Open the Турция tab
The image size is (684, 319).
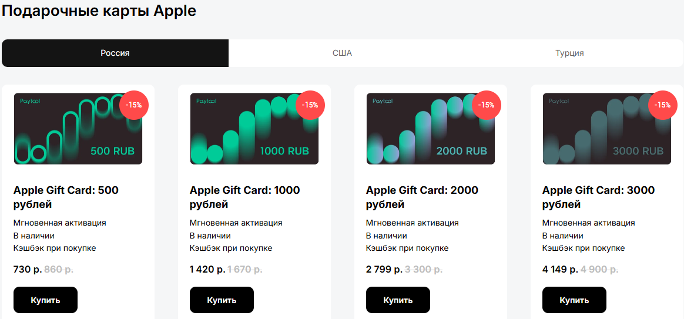569,53
